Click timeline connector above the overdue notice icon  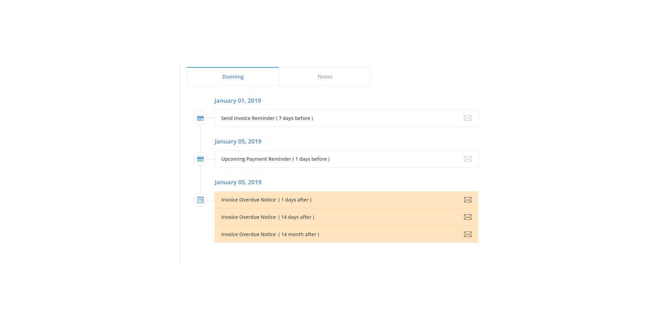coord(200,179)
